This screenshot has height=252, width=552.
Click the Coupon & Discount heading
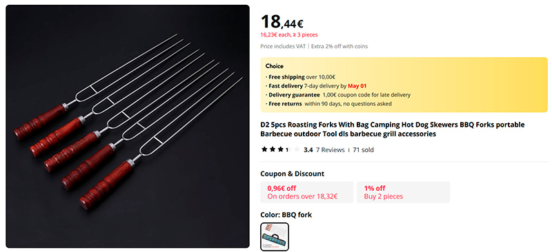click(292, 174)
